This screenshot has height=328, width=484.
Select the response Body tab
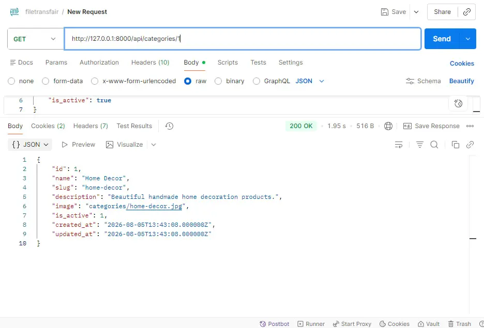coord(15,126)
